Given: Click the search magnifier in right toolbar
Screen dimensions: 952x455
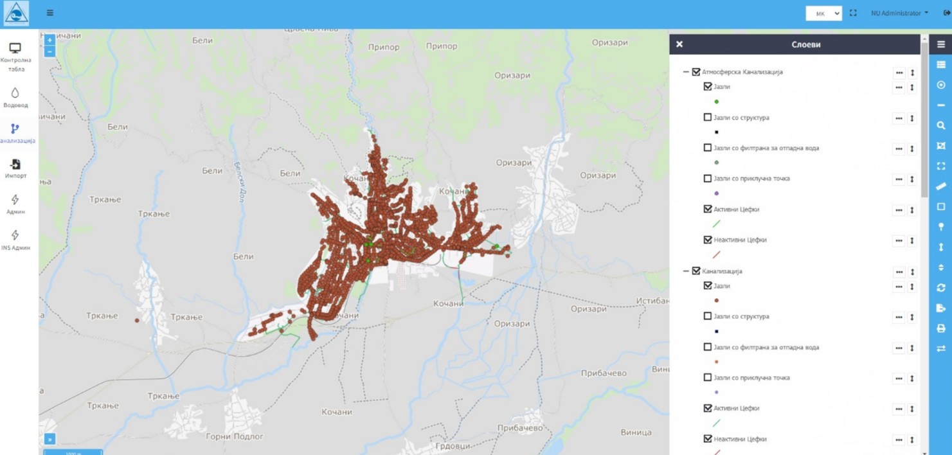Looking at the screenshot, I should [x=941, y=126].
